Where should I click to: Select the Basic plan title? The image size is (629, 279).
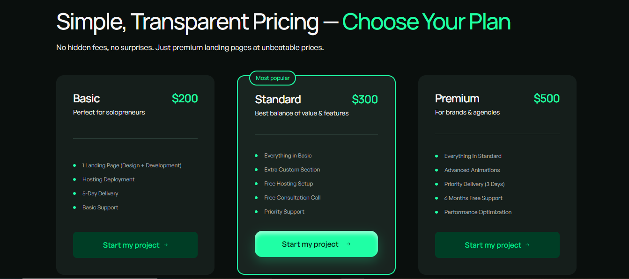click(x=87, y=99)
